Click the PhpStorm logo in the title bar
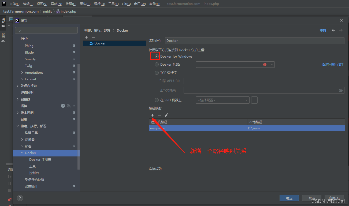 [4, 4]
